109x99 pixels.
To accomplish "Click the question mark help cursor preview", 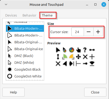I will 85,50.
